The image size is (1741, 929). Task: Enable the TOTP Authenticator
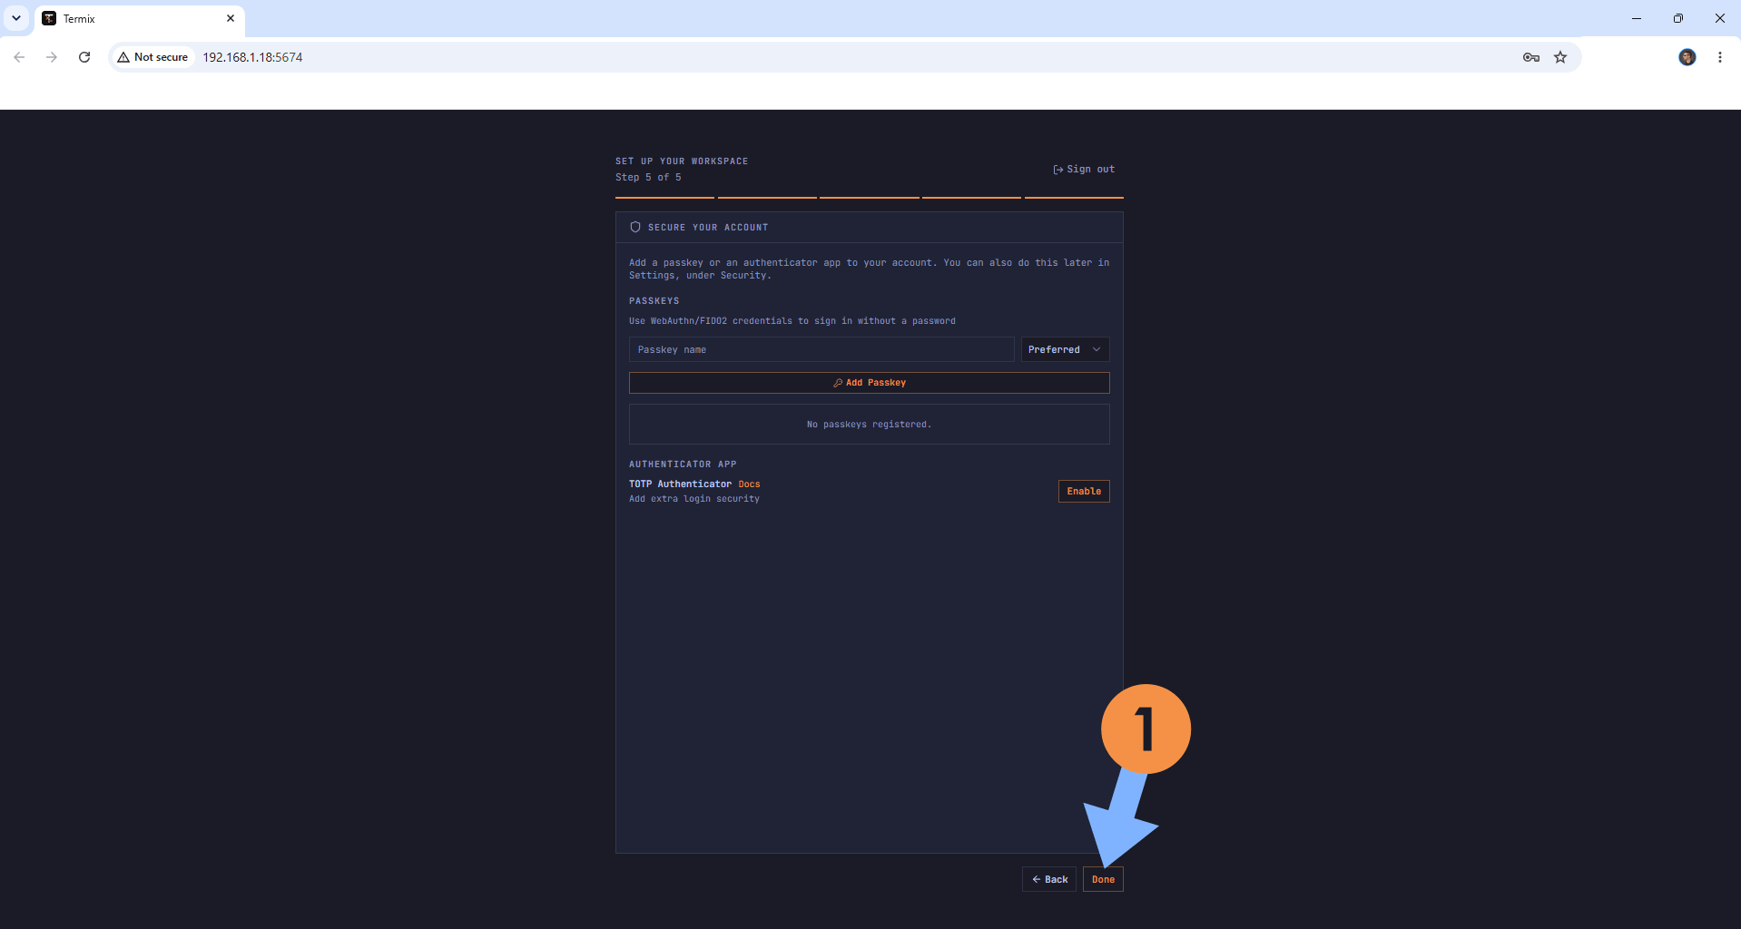[x=1084, y=491]
